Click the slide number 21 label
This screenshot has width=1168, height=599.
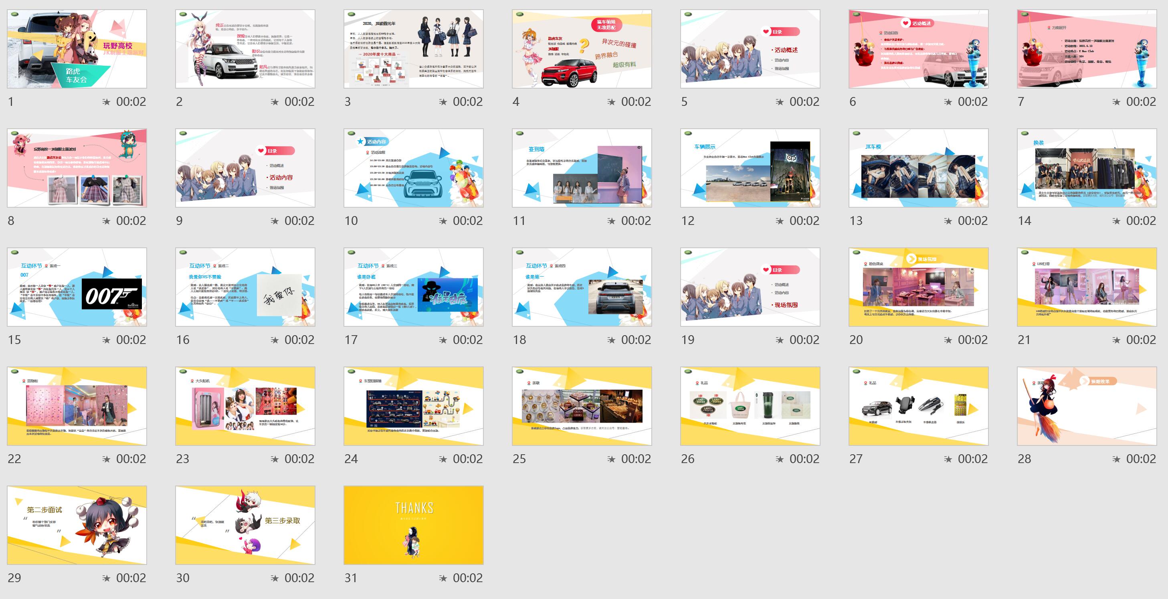1024,340
